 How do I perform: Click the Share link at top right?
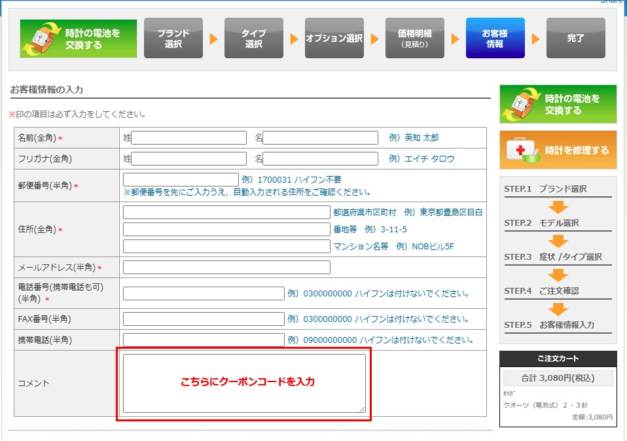pyautogui.click(x=610, y=3)
